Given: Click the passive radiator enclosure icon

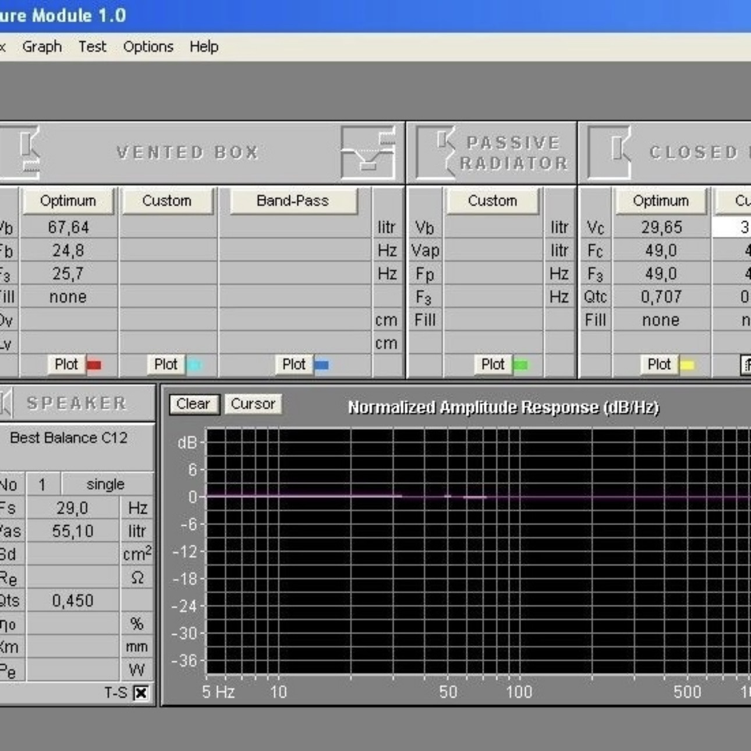Looking at the screenshot, I should 437,153.
